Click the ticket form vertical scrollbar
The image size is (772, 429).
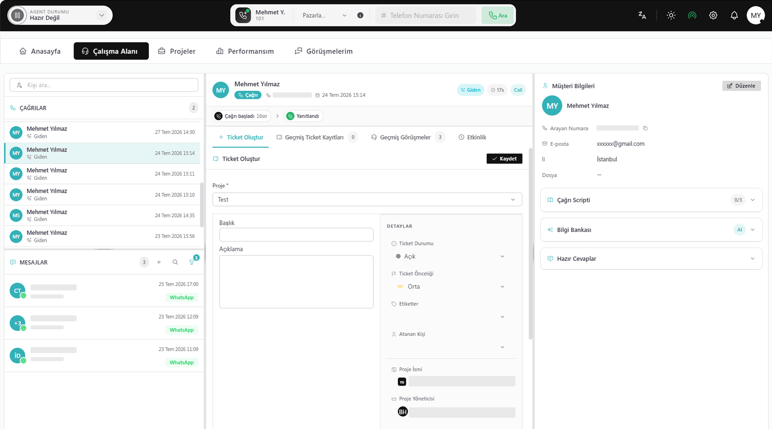point(531,244)
